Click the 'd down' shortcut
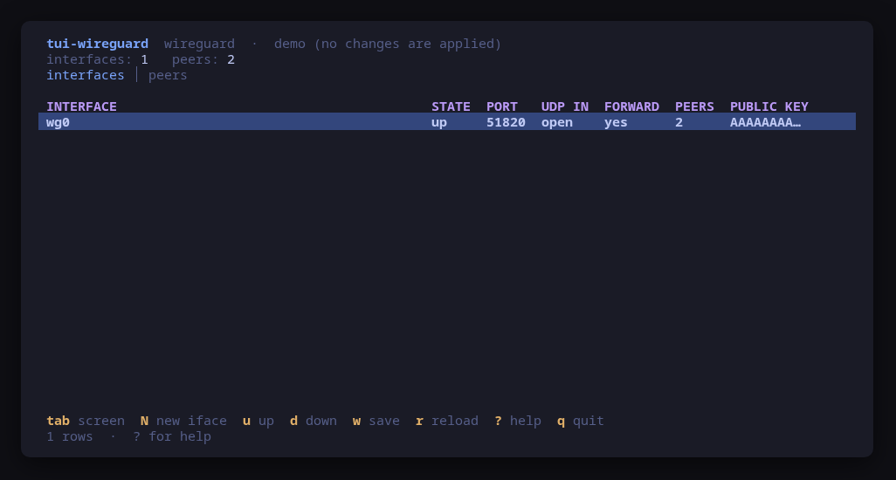Viewport: 896px width, 480px height. tap(314, 421)
